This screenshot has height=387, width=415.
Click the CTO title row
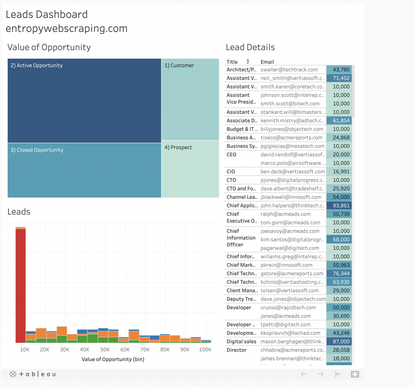click(x=231, y=180)
